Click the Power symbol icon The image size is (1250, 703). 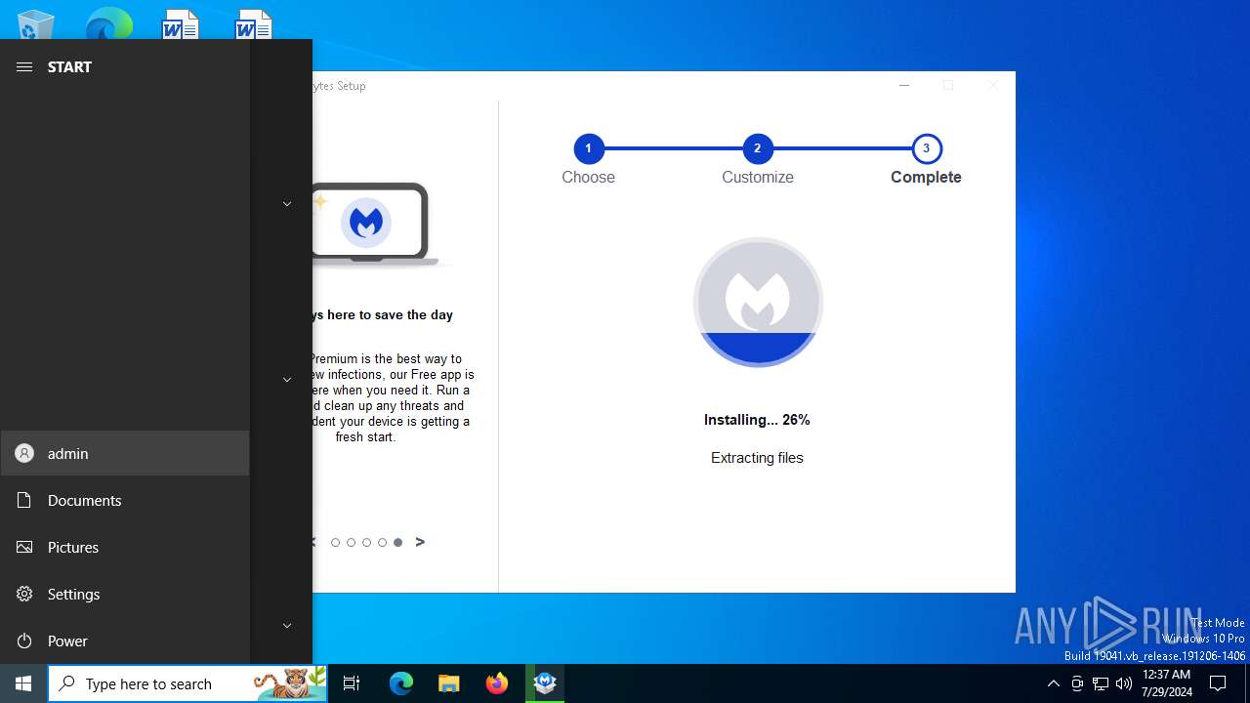tap(24, 641)
